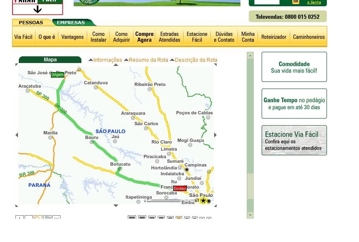Open the Como Instalar menu item
Viewport: 359px width, 242px height.
pyautogui.click(x=99, y=37)
